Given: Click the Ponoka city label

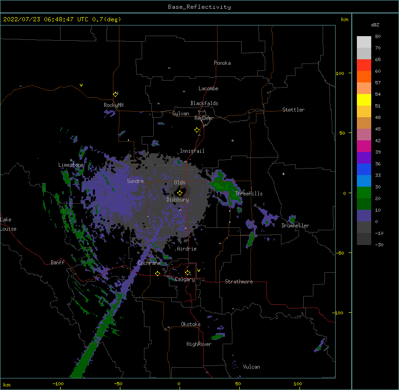Looking at the screenshot, I should [x=222, y=63].
